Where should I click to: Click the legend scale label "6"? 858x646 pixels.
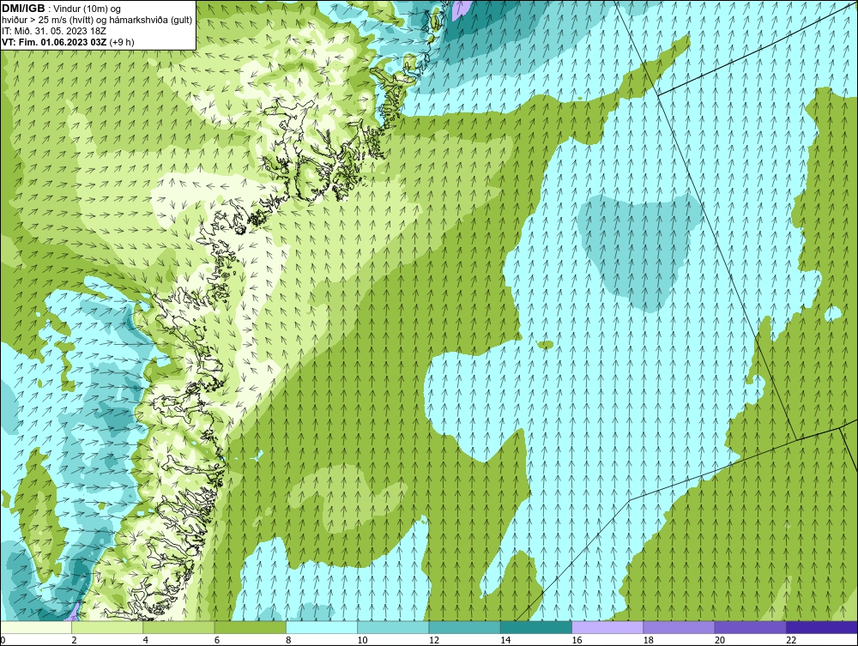[x=217, y=641]
